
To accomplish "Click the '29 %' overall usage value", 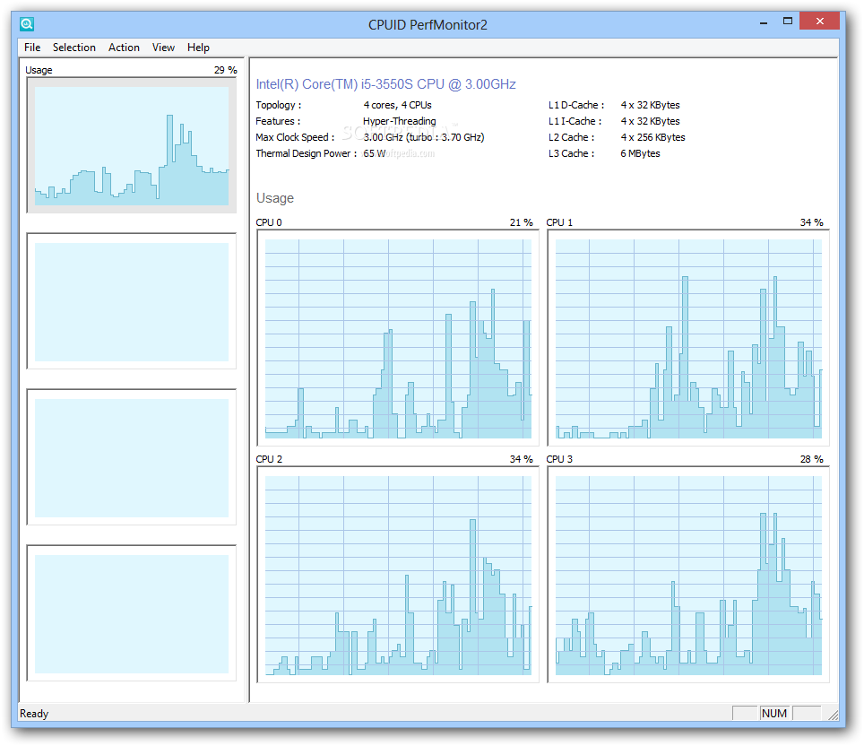I will pyautogui.click(x=225, y=70).
